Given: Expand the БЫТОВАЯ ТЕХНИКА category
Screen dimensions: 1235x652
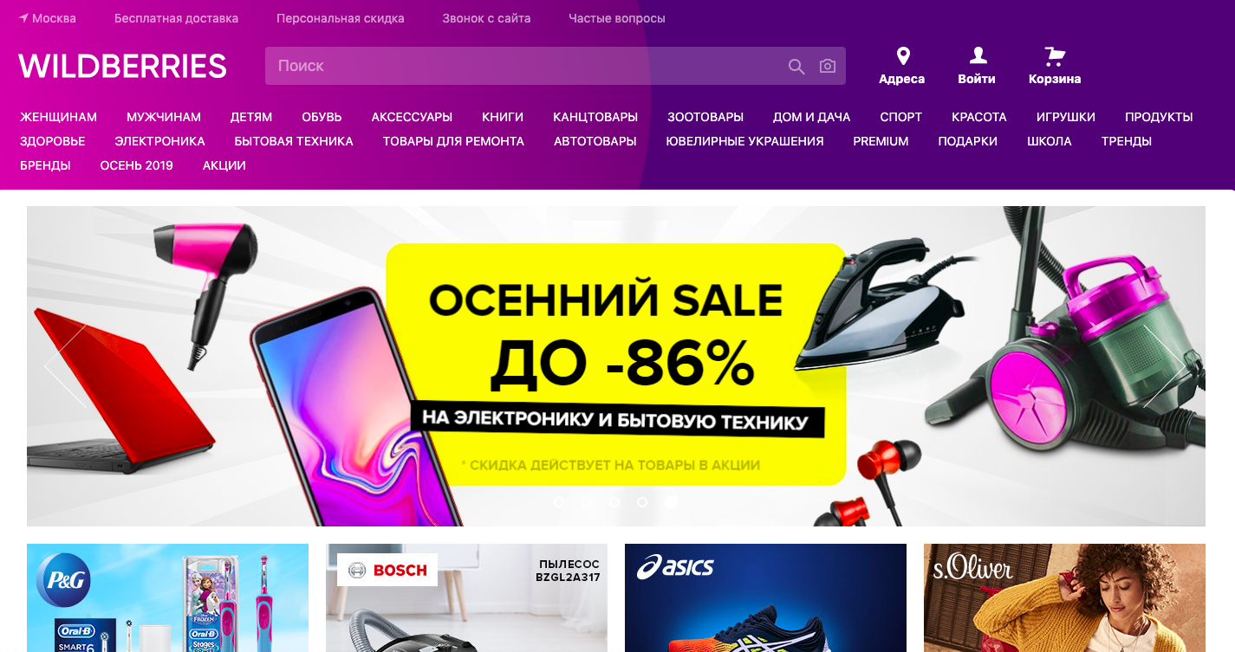Looking at the screenshot, I should [x=294, y=141].
